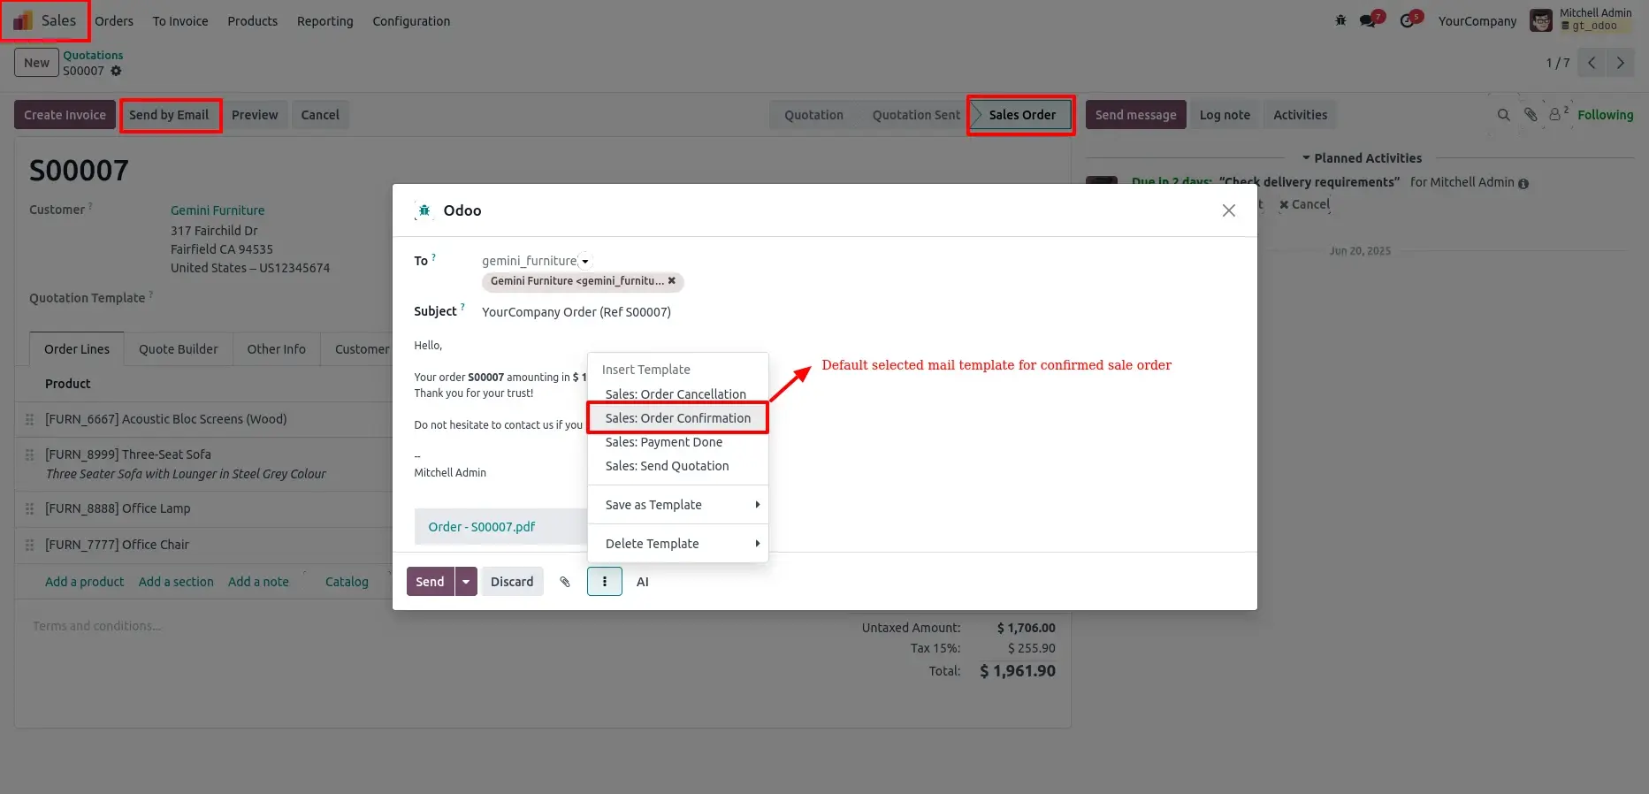The image size is (1649, 794).
Task: Select Sales: Order Confirmation template
Action: 678,418
